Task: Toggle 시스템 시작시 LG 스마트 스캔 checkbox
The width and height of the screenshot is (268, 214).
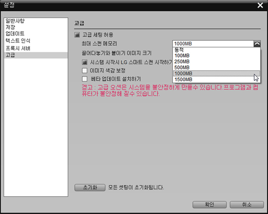Action: click(85, 62)
